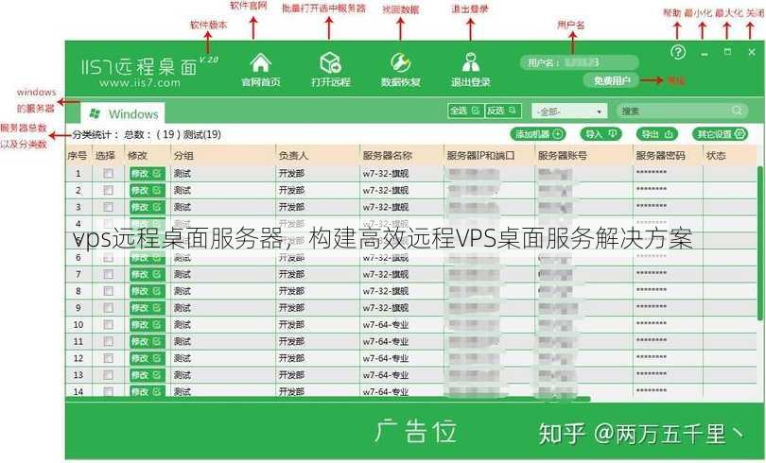Click the 修改 edit button in row 9
This screenshot has width=766, height=463.
coord(147,308)
